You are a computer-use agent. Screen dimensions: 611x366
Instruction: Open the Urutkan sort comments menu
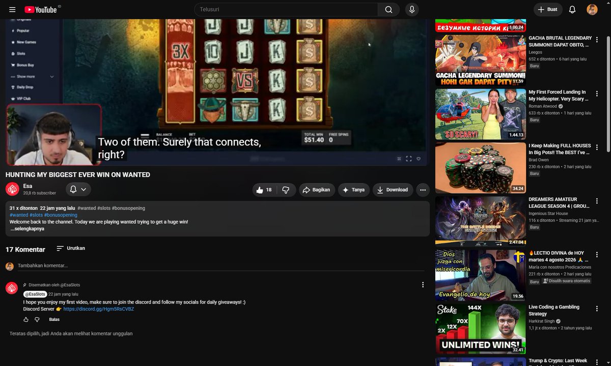tap(71, 248)
